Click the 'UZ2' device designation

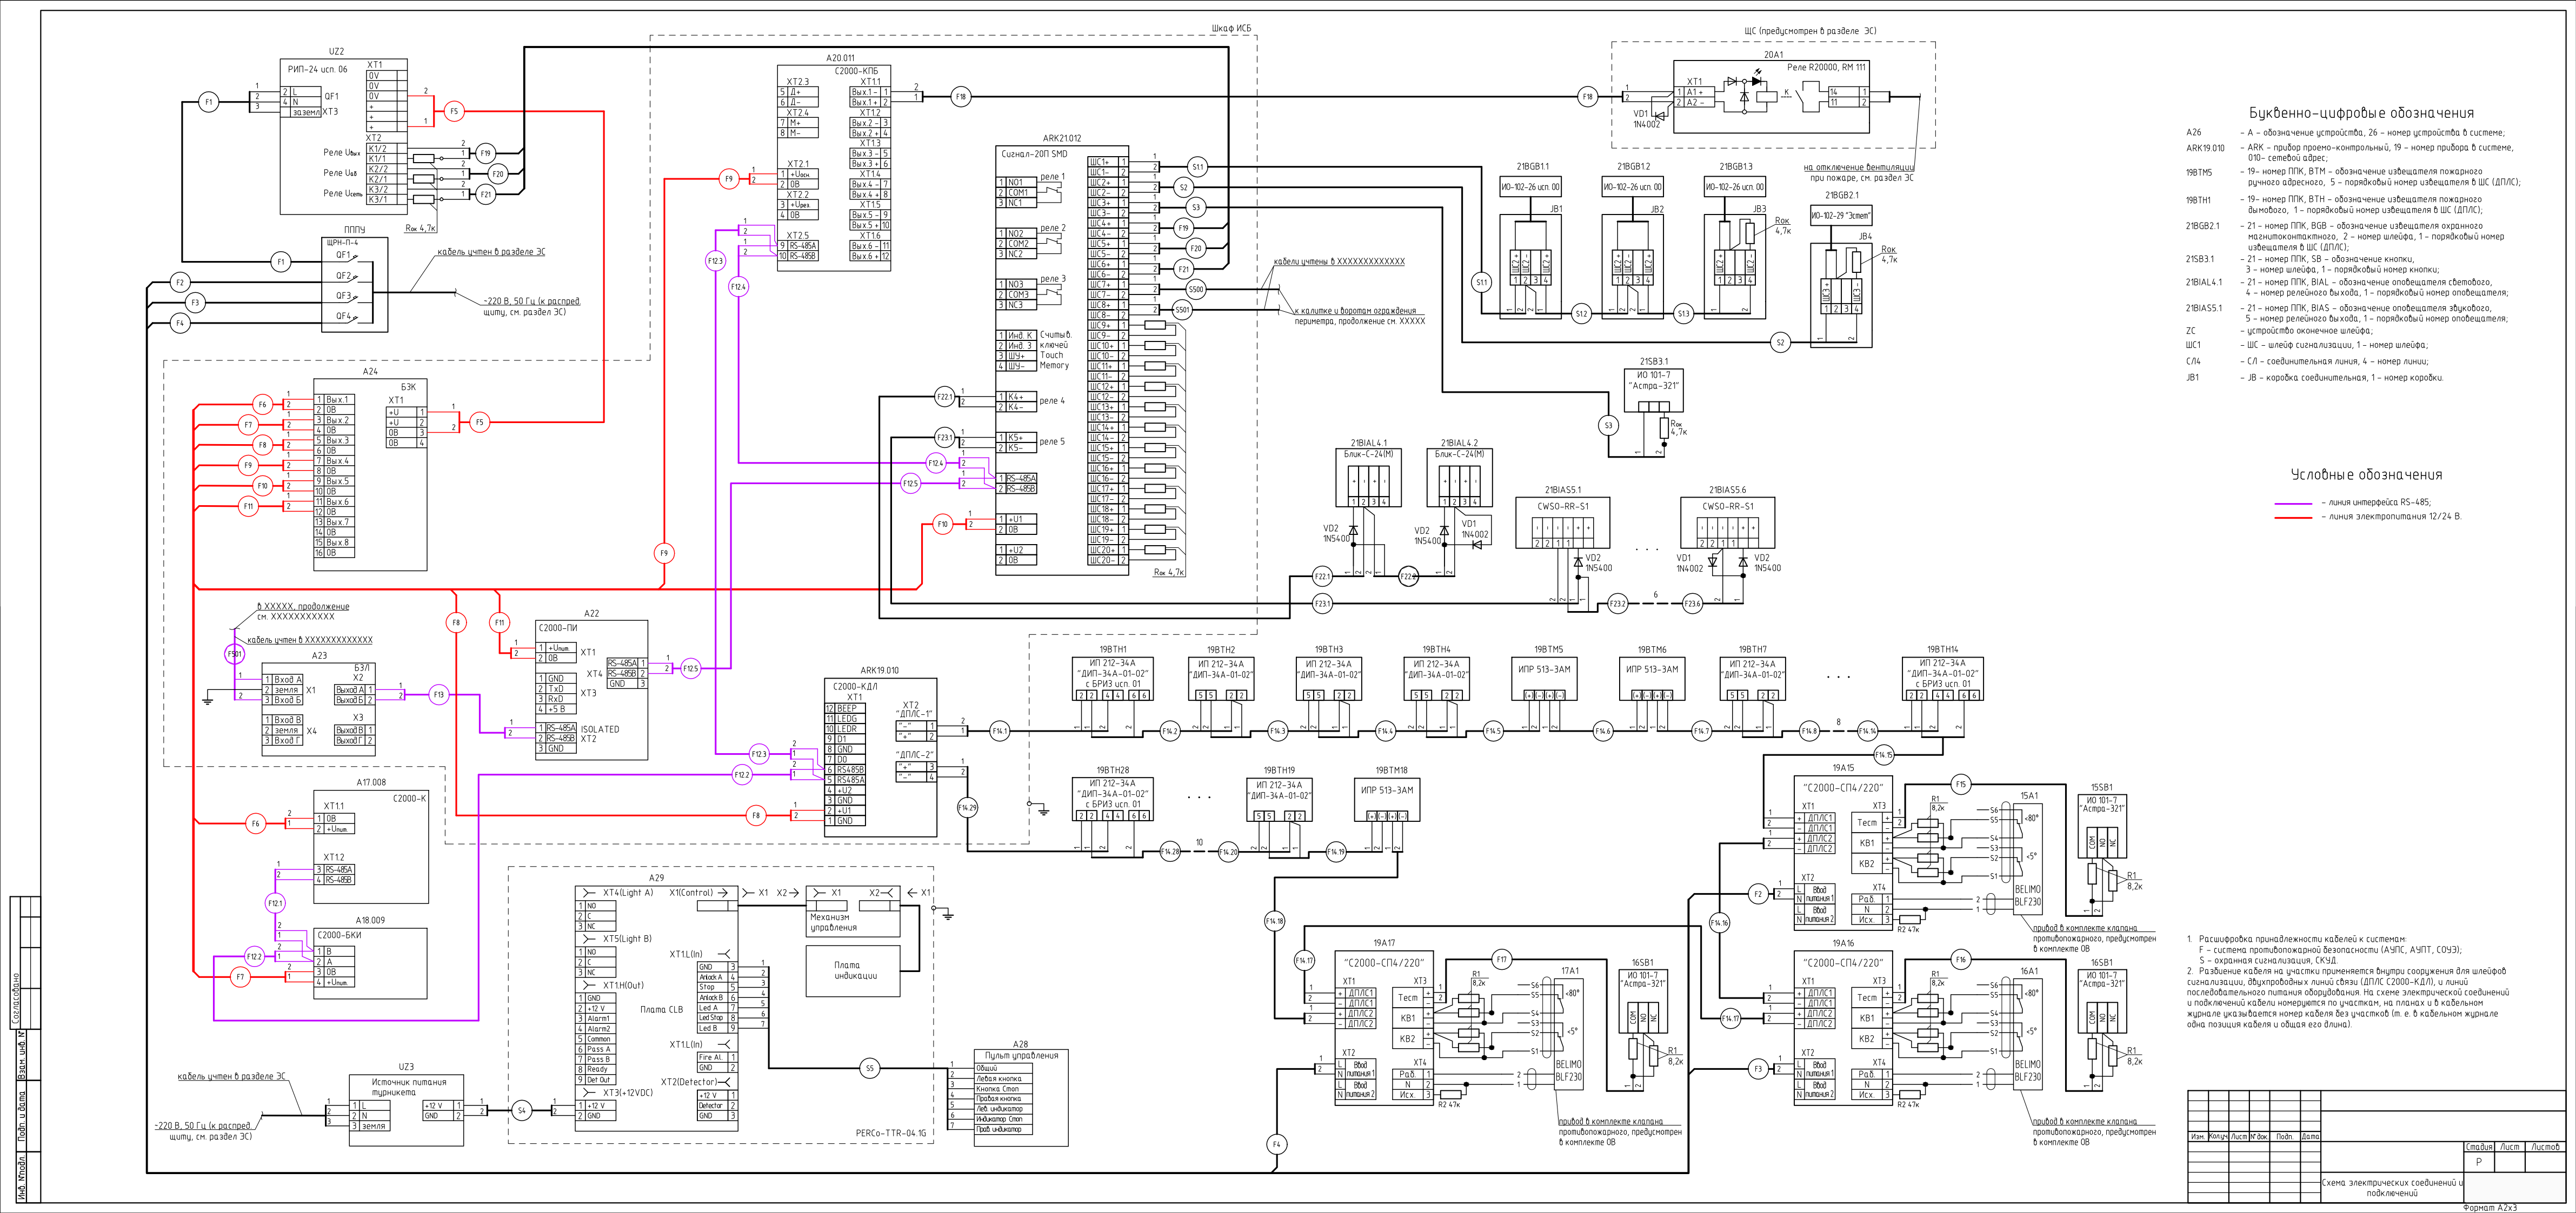[336, 52]
